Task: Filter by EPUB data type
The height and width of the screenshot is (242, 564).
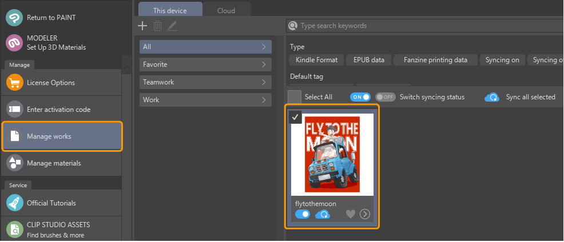Action: click(368, 60)
